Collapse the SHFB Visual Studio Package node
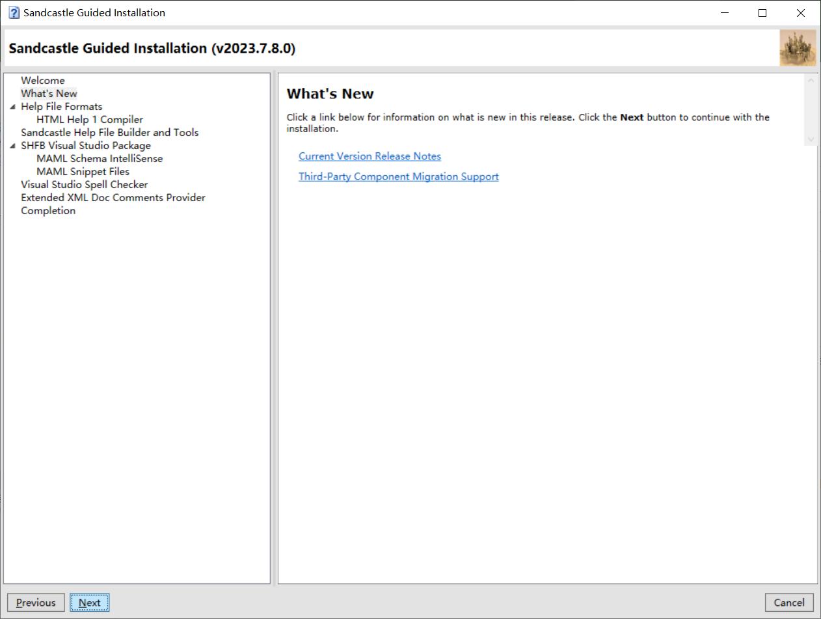Screen dimensions: 821x619 coord(13,146)
